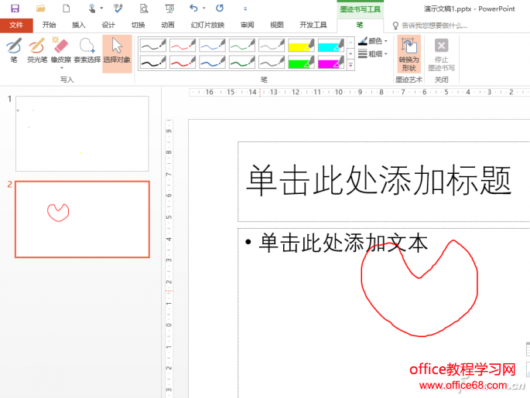530x398 pixels.
Task: Expand the full pen styles gallery
Action: point(350,65)
